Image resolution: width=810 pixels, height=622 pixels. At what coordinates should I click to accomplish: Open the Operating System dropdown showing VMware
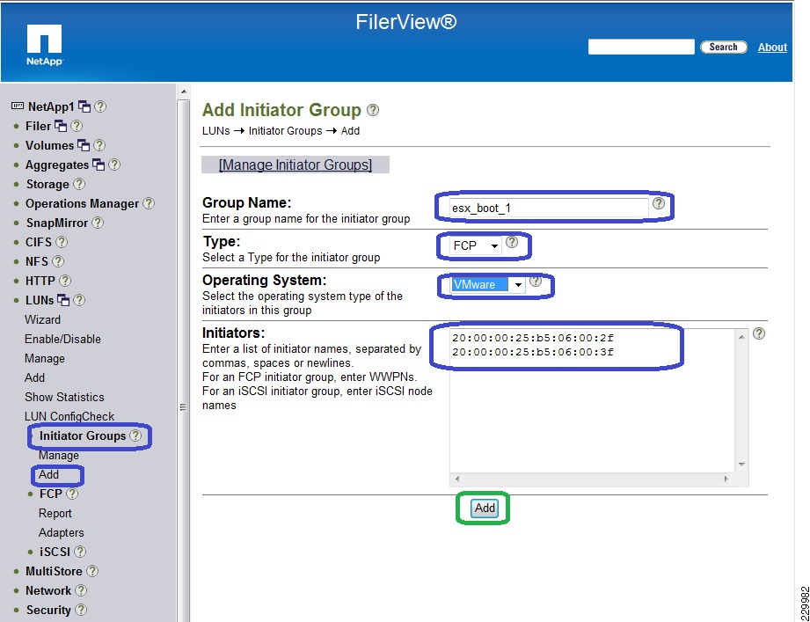coord(487,285)
